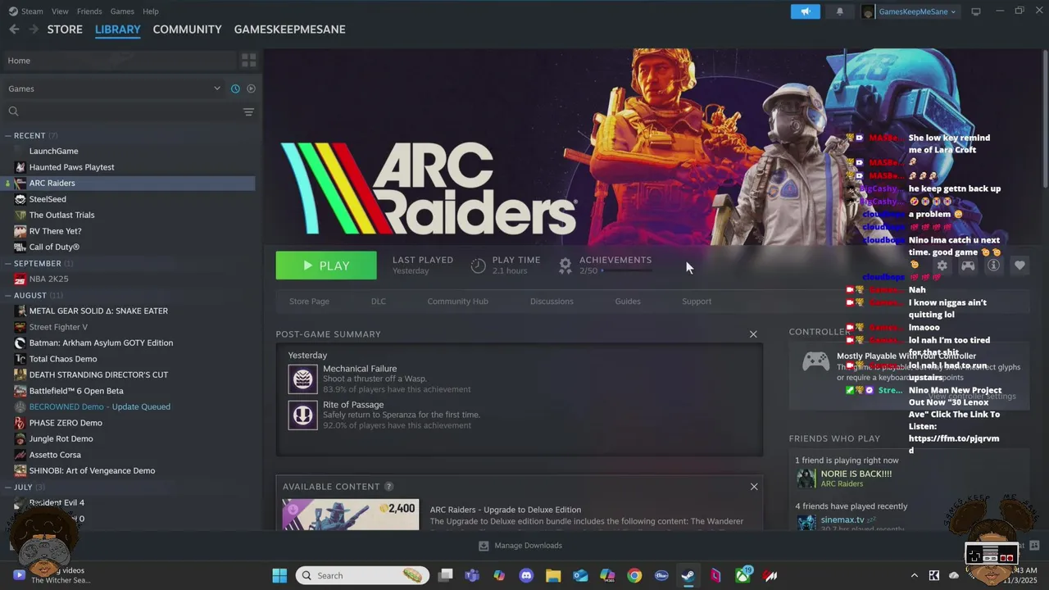Screen dimensions: 1049x590
Task: Open advanced filter options icon
Action: coord(248,111)
